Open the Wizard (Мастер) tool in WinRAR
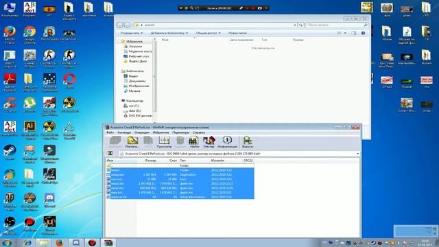Screen dimensions: 439x247 pyautogui.click(x=209, y=142)
